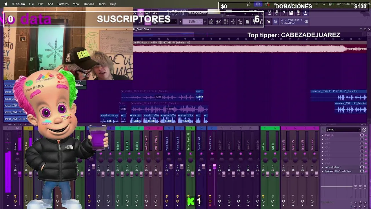Mute the Record Track #2 mixer track
This screenshot has height=209, width=371.
click(x=190, y=154)
